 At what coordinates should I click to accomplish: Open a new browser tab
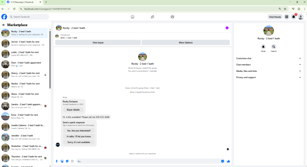(x=46, y=2)
